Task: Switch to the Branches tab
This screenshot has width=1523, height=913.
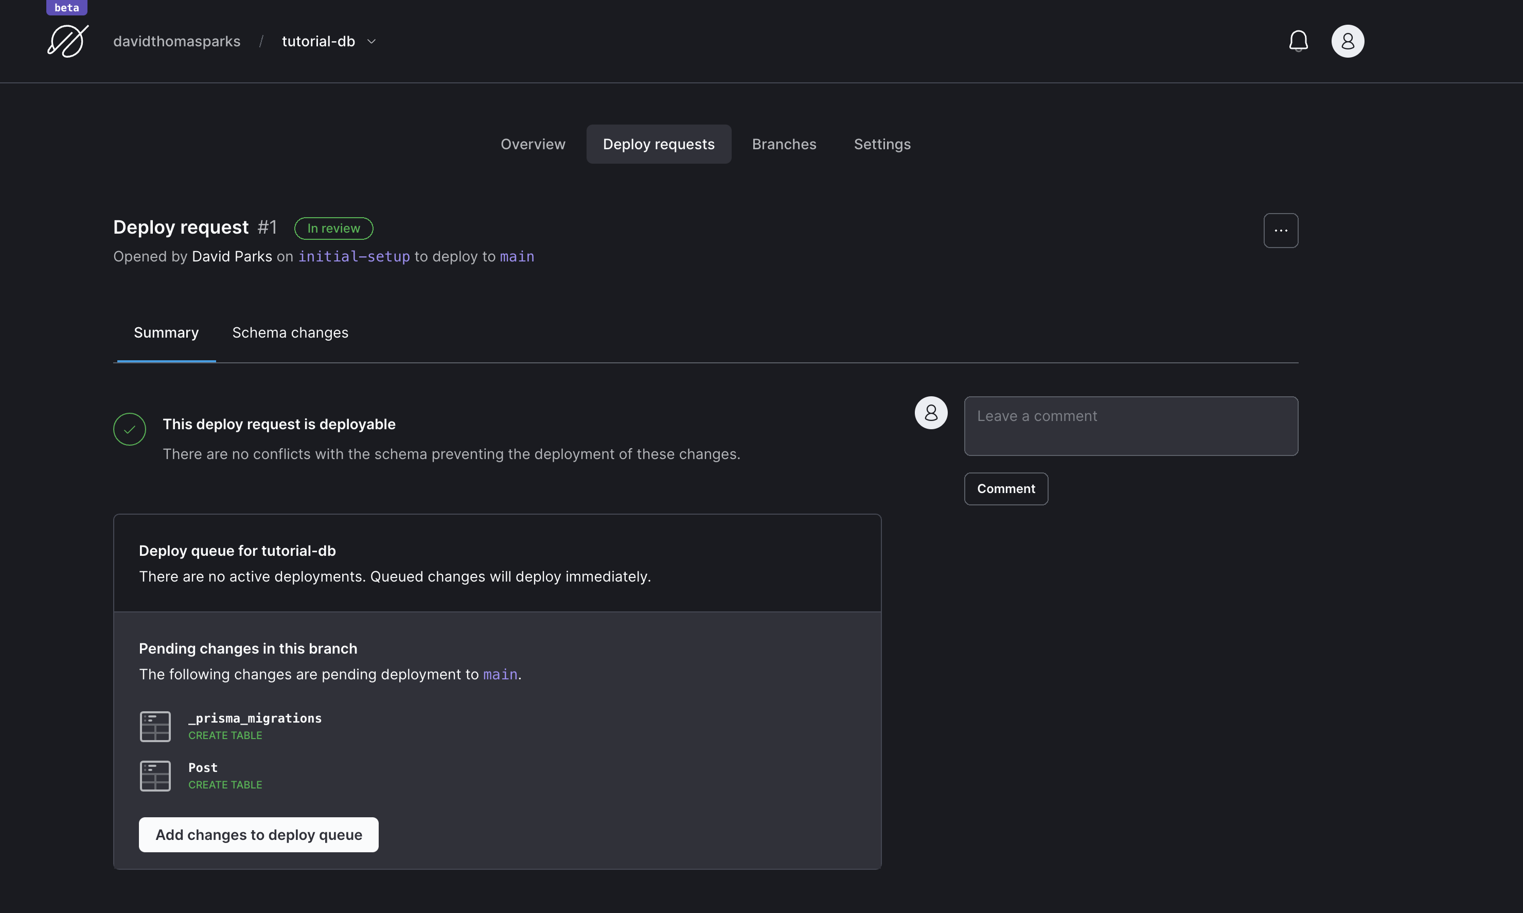Action: [784, 144]
